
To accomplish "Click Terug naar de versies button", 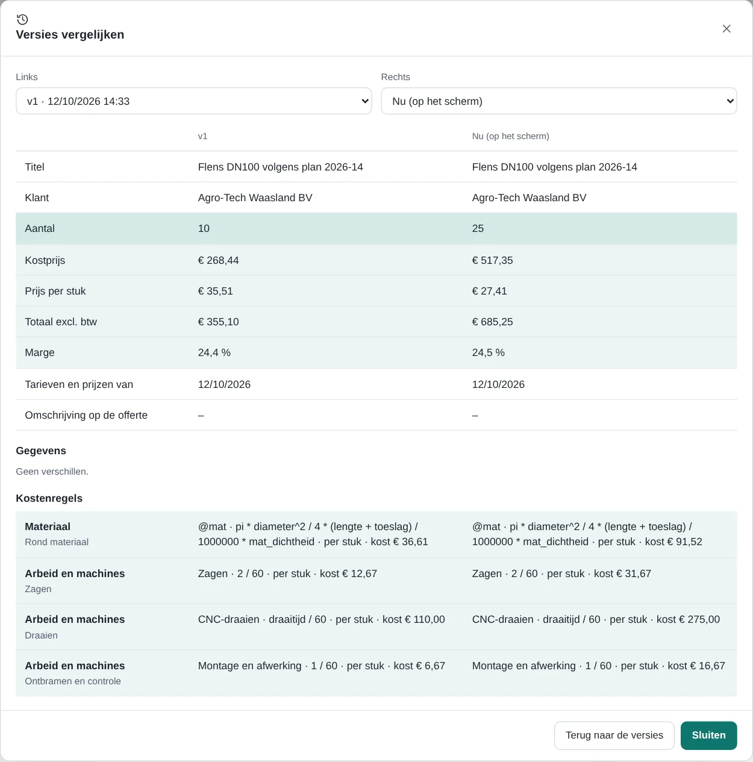I will [x=614, y=735].
